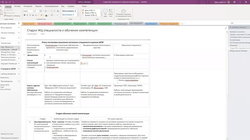250x140 pixels.
Task: Open Заметки на полях at bottom left
Action: coord(7,134)
